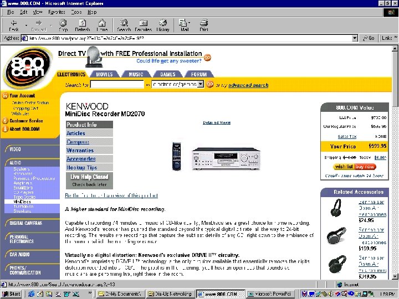Open the Articles product link
Viewport: 399px width, 299px height.
tap(75, 133)
